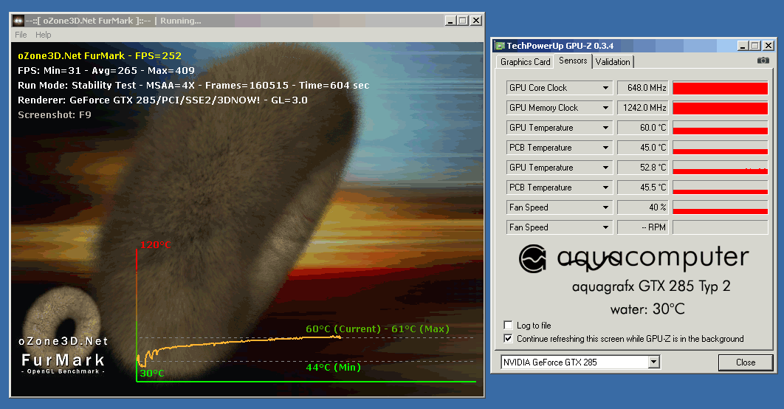Click the 44°C (Min) graph label

(333, 368)
